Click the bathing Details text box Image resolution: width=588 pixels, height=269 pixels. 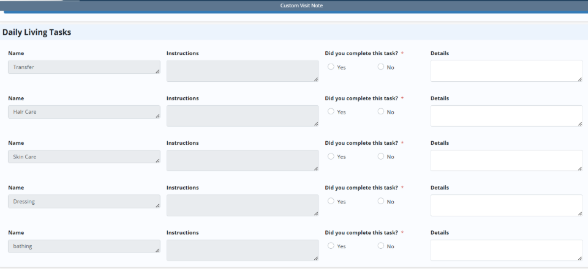(x=506, y=249)
